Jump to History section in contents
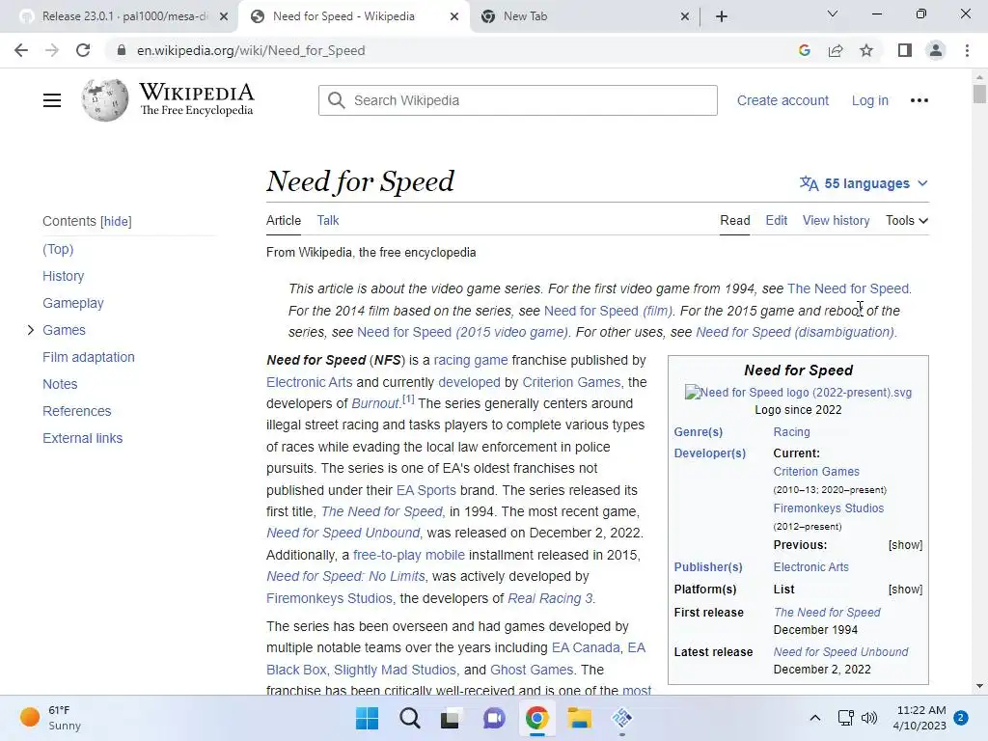Screen dimensions: 988x741 [x=63, y=276]
